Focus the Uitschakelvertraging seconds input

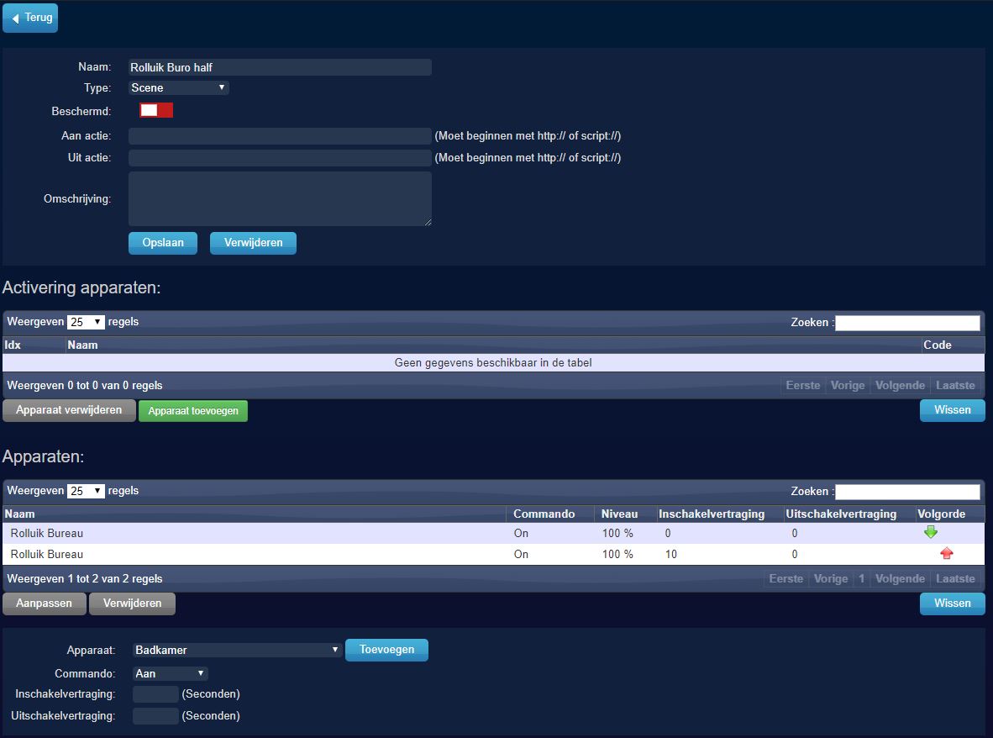[x=155, y=716]
